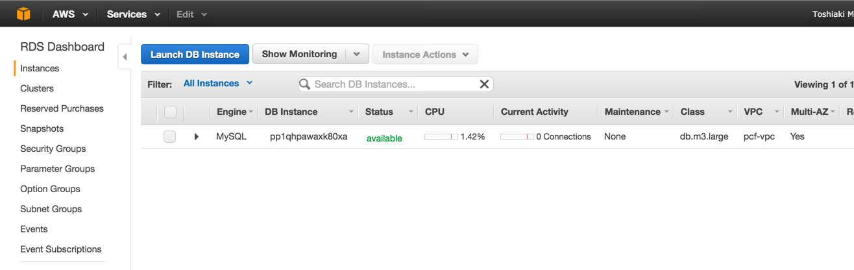Select the MySQL instance row checkbox

coord(170,136)
